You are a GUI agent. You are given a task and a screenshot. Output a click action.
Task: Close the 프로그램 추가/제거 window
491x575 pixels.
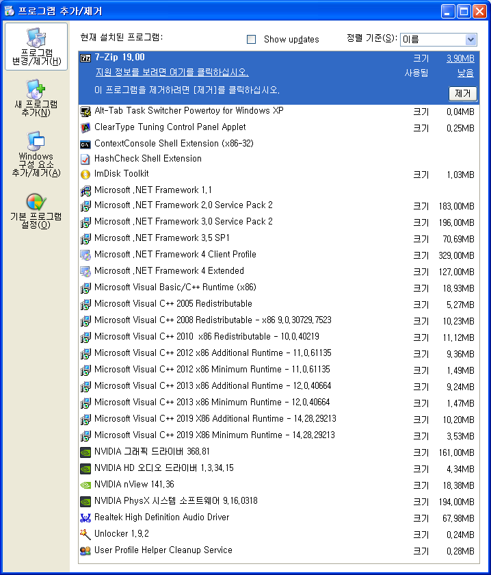[x=479, y=12]
